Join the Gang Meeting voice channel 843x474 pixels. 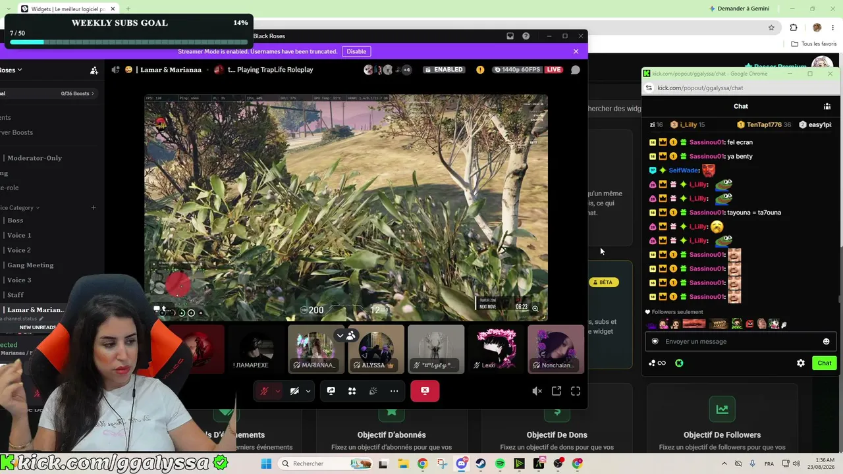point(30,265)
